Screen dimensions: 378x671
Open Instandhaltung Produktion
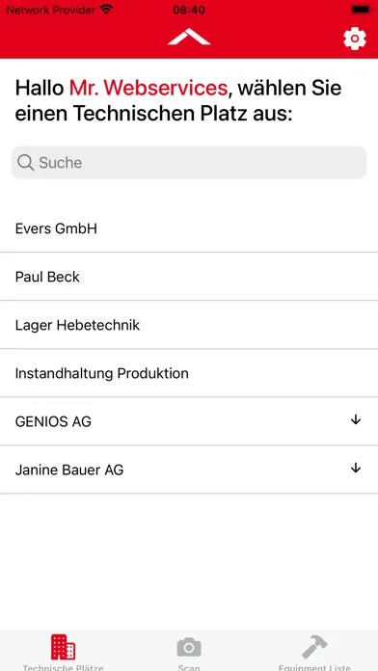[x=189, y=374]
